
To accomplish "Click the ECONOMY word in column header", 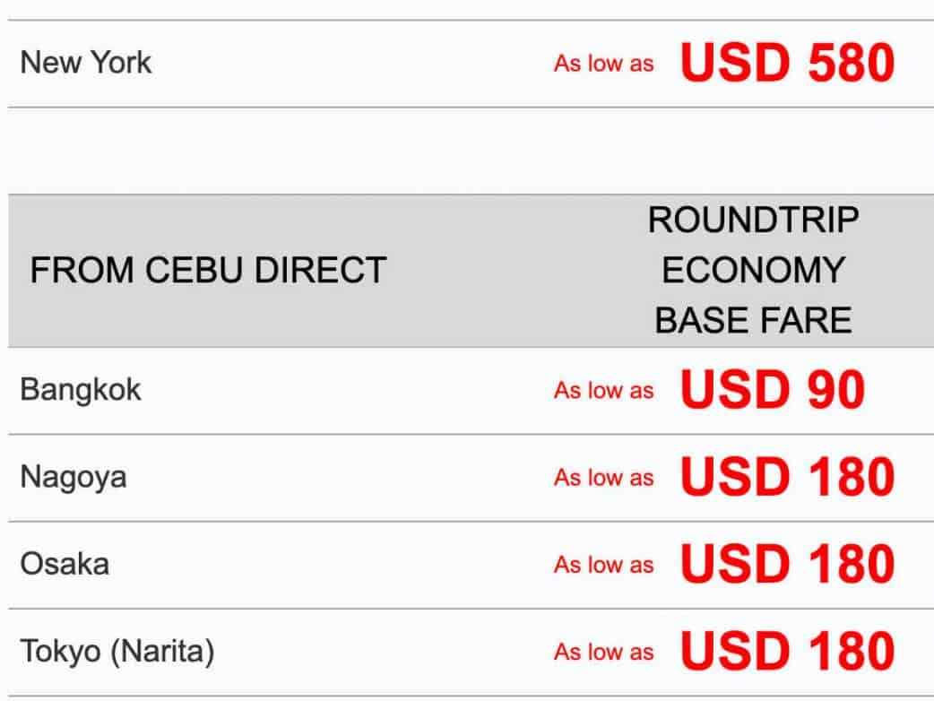I will click(x=753, y=270).
